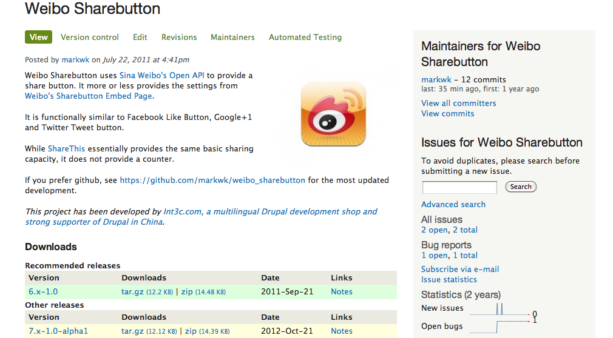This screenshot has height=338, width=613.
Task: Follow the Int3c.com multilingual Drupal shop link
Action: pos(202,217)
